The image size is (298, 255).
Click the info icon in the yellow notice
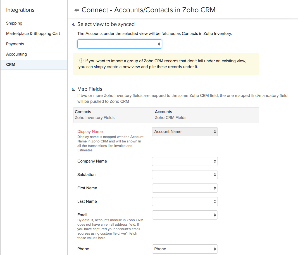click(x=81, y=60)
